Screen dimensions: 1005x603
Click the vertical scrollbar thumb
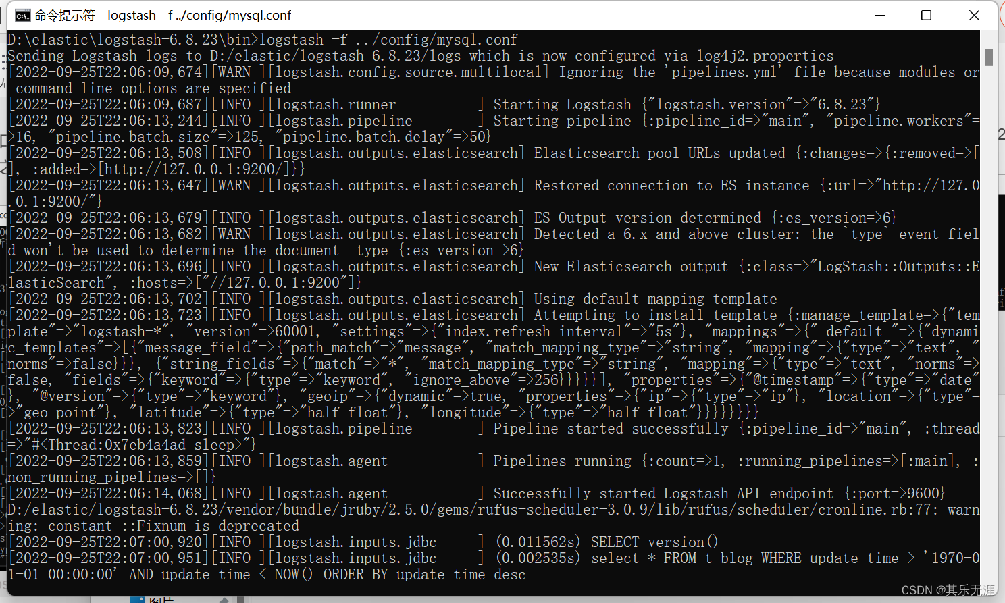989,57
